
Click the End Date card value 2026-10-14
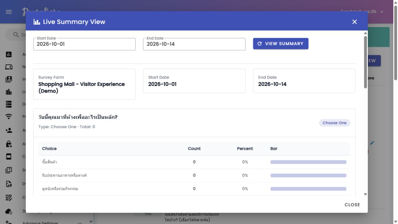tap(272, 84)
